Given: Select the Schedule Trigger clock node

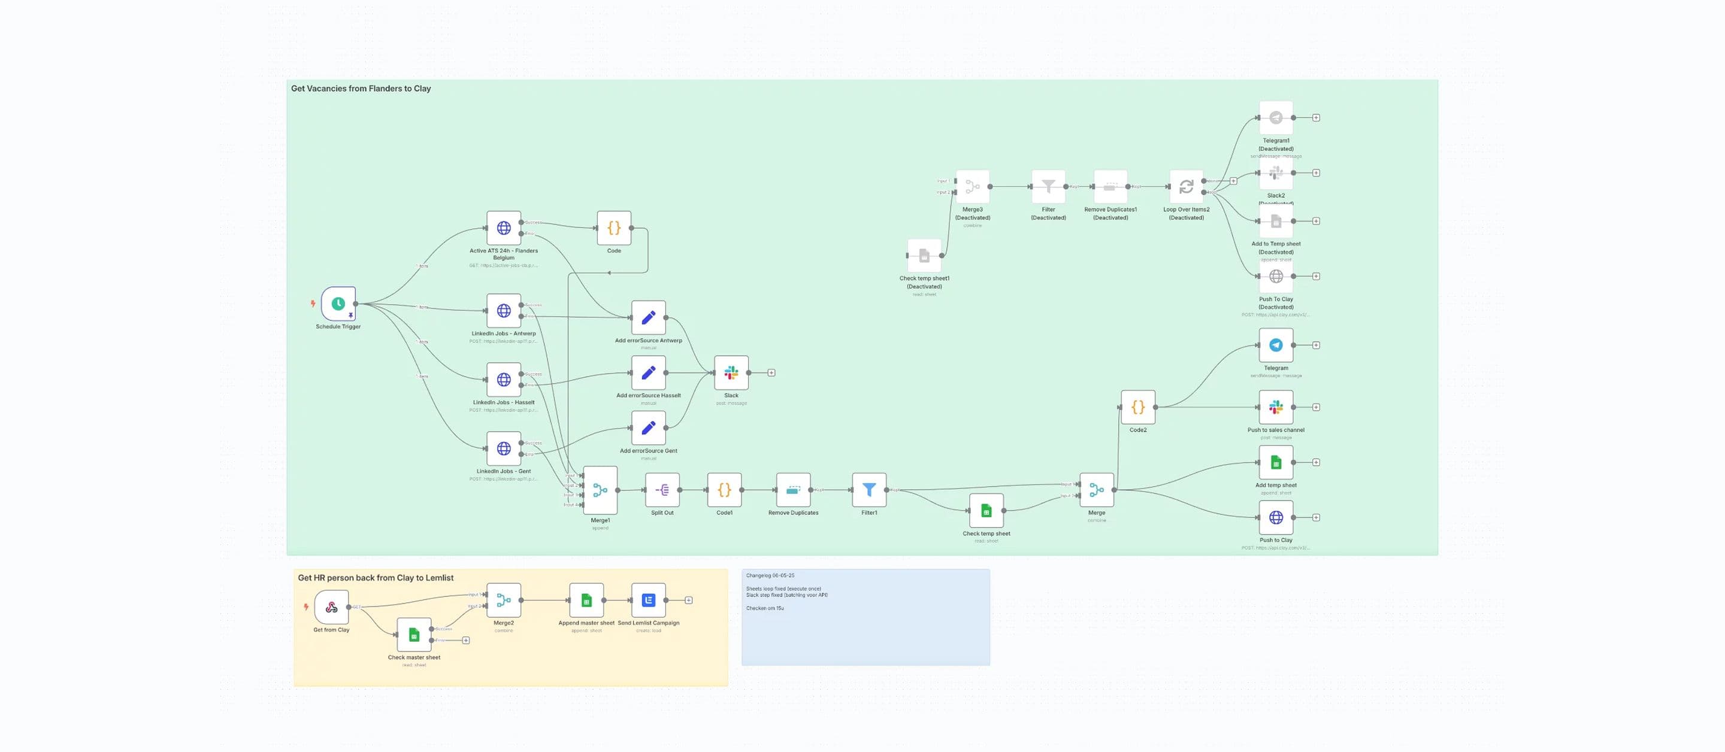Looking at the screenshot, I should pos(338,304).
